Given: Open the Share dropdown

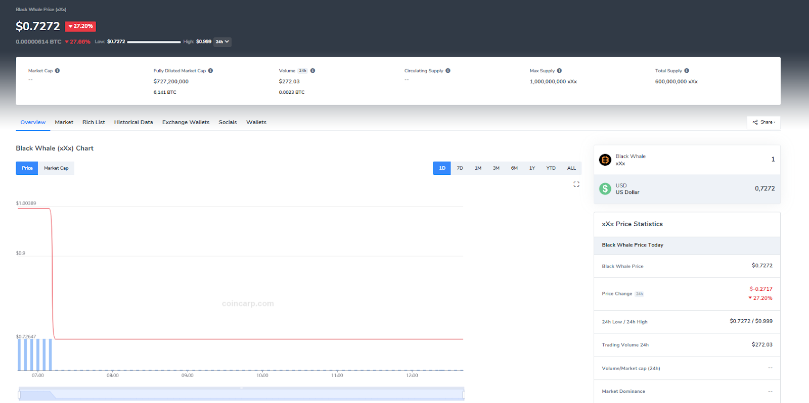Looking at the screenshot, I should click(763, 122).
